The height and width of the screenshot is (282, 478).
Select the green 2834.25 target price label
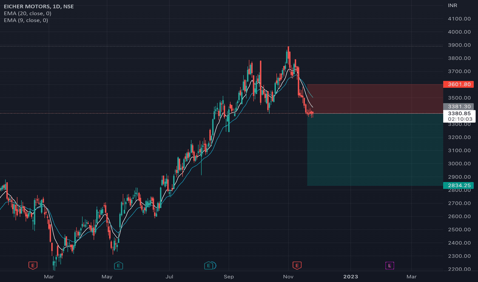(459, 186)
